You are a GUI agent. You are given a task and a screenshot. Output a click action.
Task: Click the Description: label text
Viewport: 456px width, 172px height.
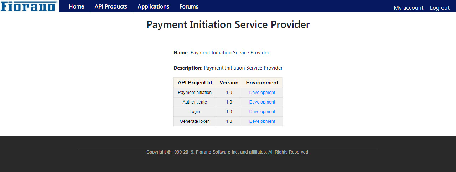[x=188, y=68]
